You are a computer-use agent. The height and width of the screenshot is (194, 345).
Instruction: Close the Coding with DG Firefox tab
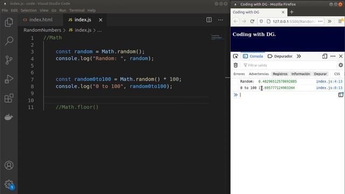tap(283, 12)
